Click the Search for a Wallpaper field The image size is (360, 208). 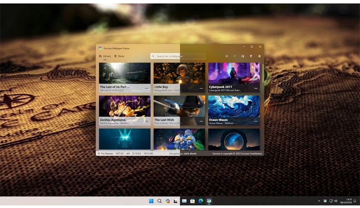(178, 56)
